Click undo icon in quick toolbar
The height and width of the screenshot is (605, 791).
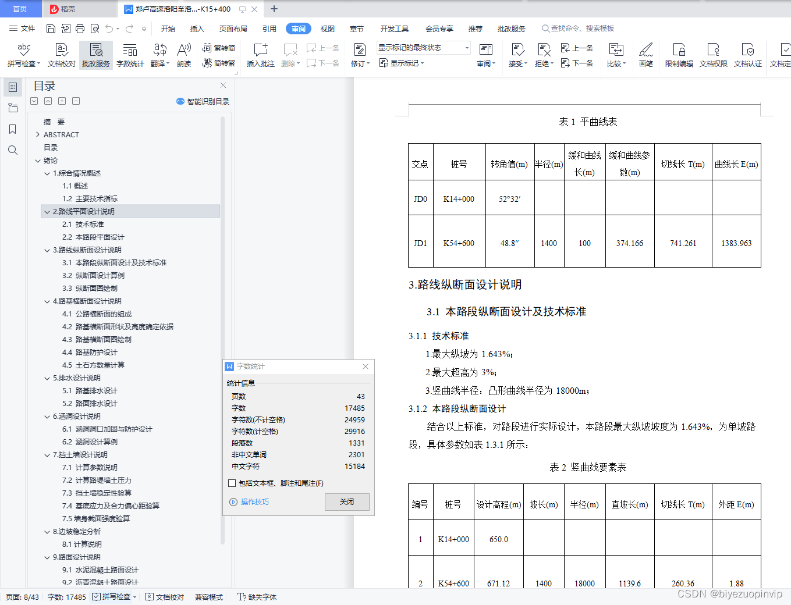click(x=109, y=29)
